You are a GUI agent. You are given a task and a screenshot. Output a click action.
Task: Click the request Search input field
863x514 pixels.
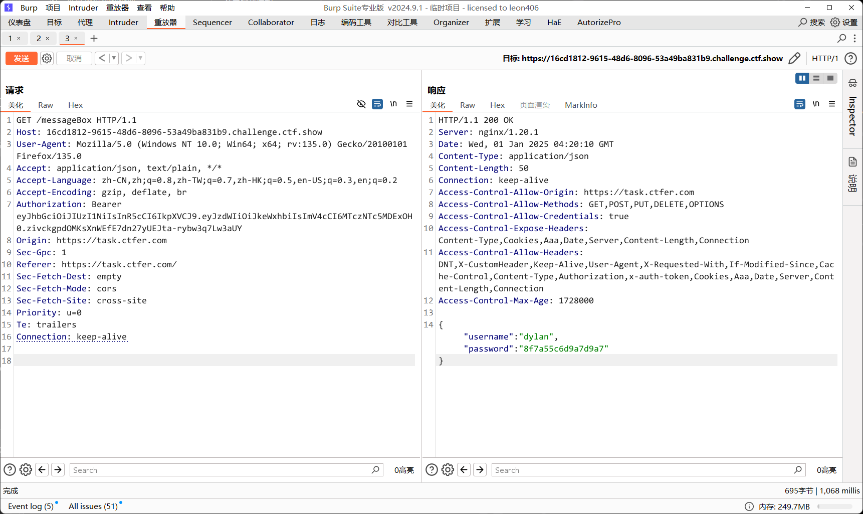[221, 470]
